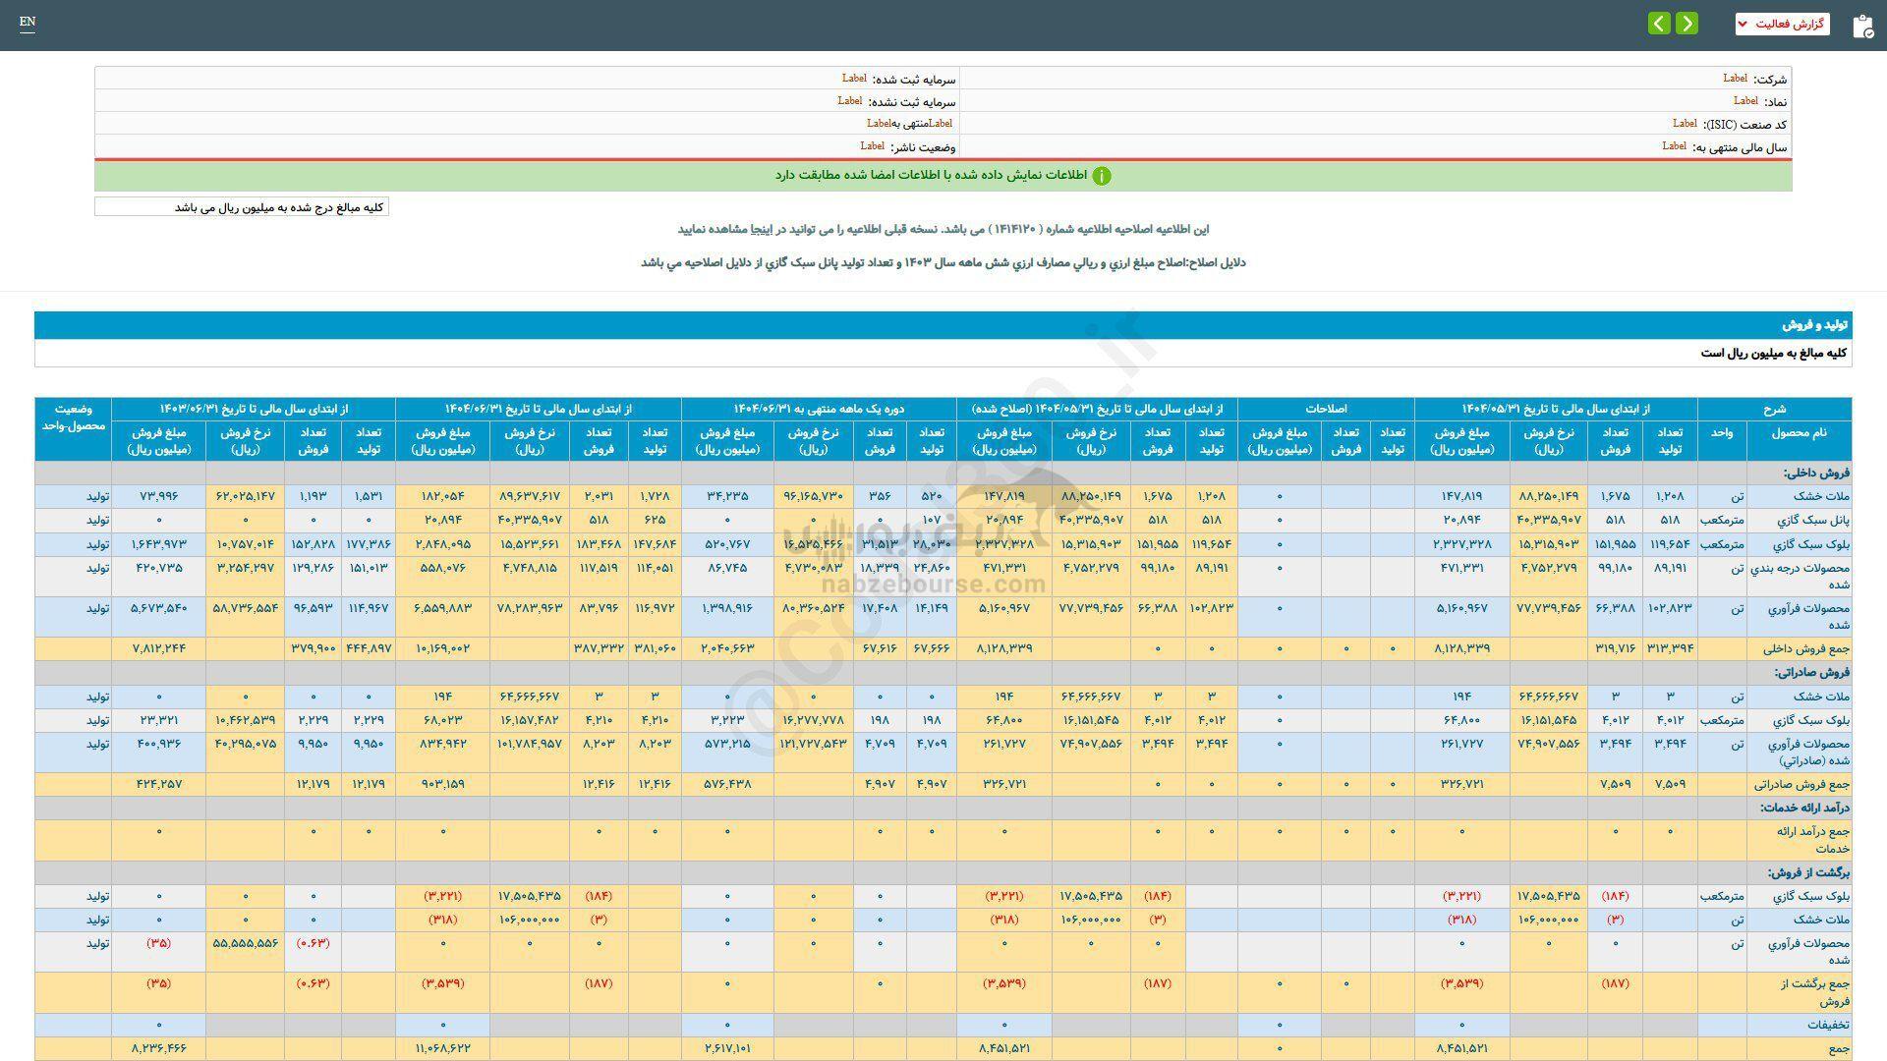Click the تولید و فروش section header
The height and width of the screenshot is (1061, 1887).
[1815, 325]
